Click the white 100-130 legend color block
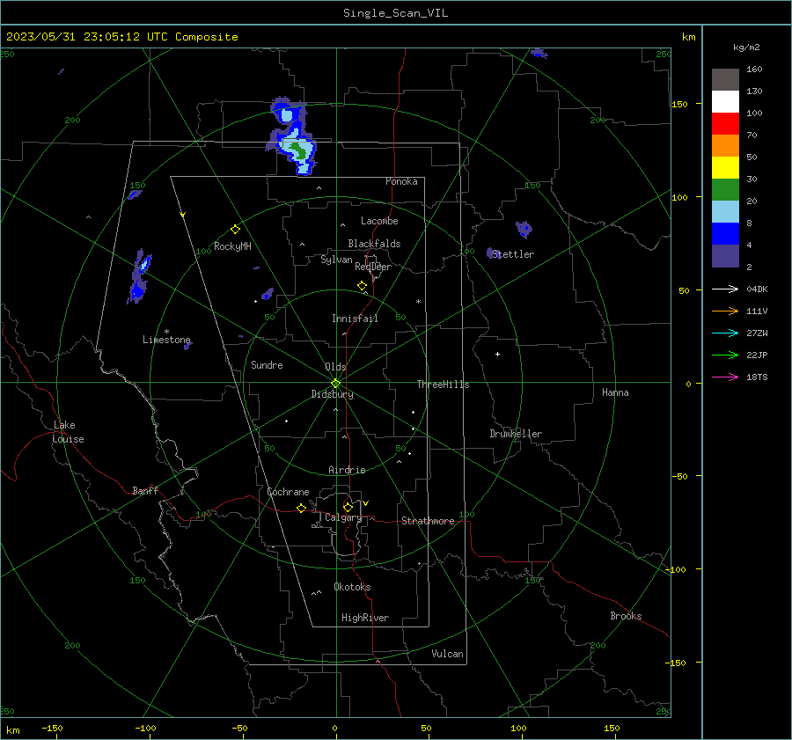Viewport: 792px width, 740px height. coord(725,101)
